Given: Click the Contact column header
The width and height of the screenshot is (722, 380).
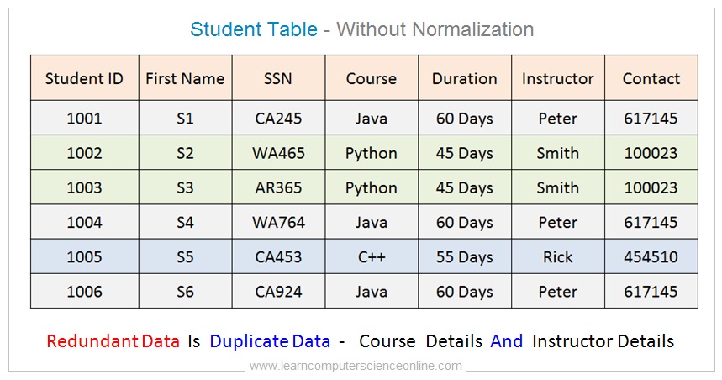Looking at the screenshot, I should 651,78.
